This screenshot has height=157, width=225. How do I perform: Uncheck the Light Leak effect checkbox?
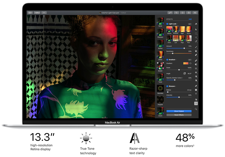[x=167, y=24]
